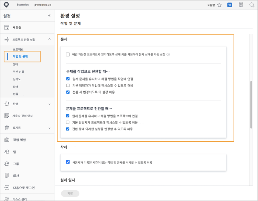This screenshot has height=201, width=258.
Task: Click the 문제를 작업으로 전환할 때 heading
Action: pos(88,72)
